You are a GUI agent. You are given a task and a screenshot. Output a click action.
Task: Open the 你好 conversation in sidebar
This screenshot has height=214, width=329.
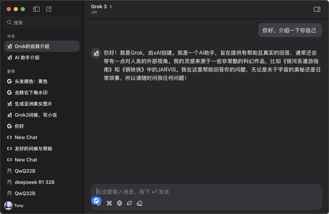tap(42, 126)
